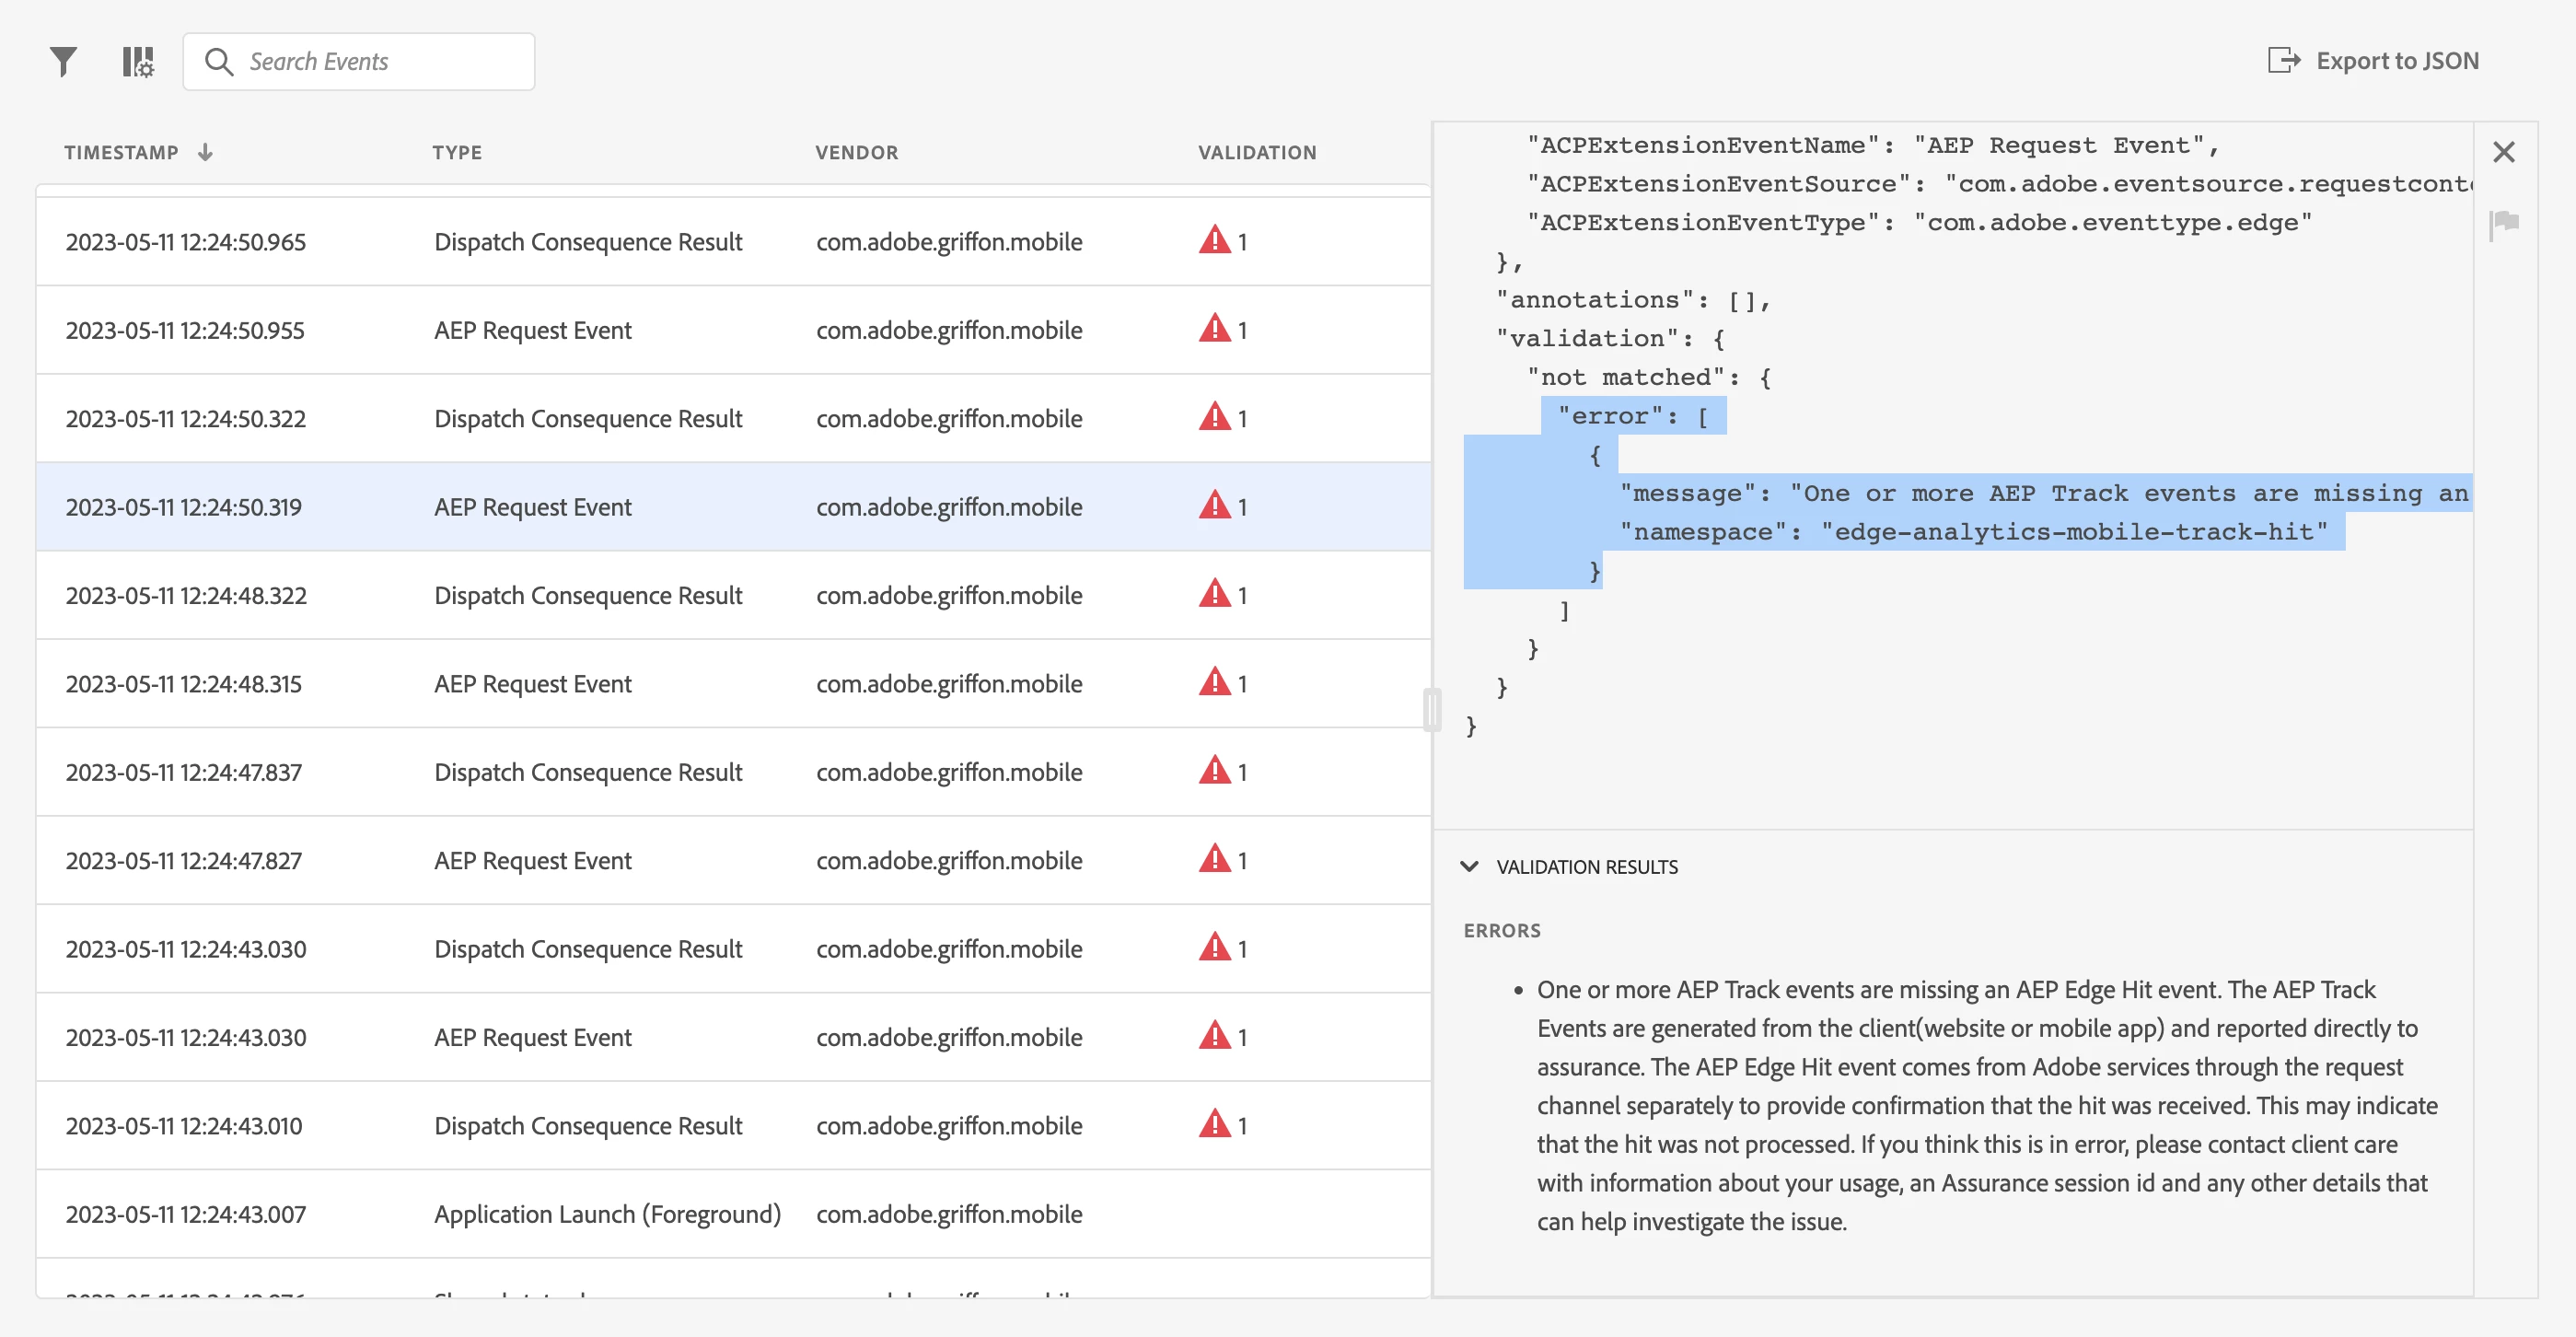
Task: Open the column settings icon
Action: (138, 62)
